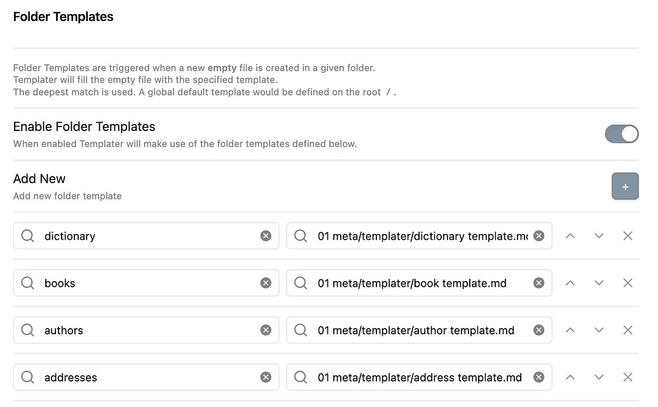Image resolution: width=658 pixels, height=407 pixels.
Task: Clear the books template path field
Action: click(538, 282)
